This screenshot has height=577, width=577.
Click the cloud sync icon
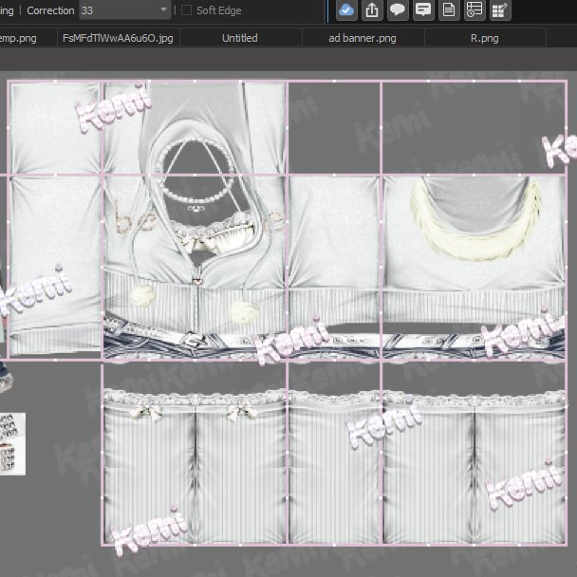pyautogui.click(x=346, y=9)
